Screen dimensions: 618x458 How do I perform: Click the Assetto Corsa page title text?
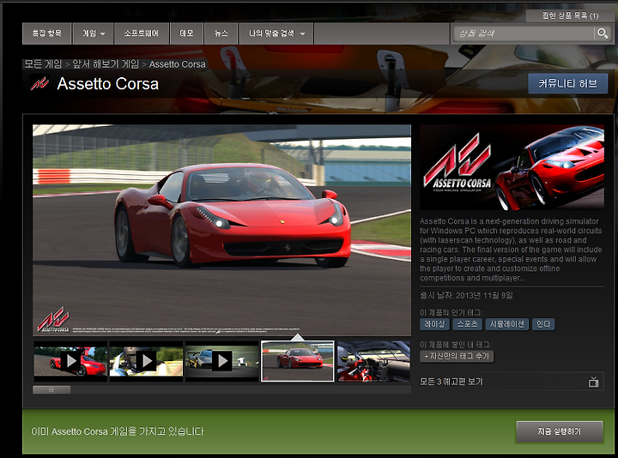point(108,84)
